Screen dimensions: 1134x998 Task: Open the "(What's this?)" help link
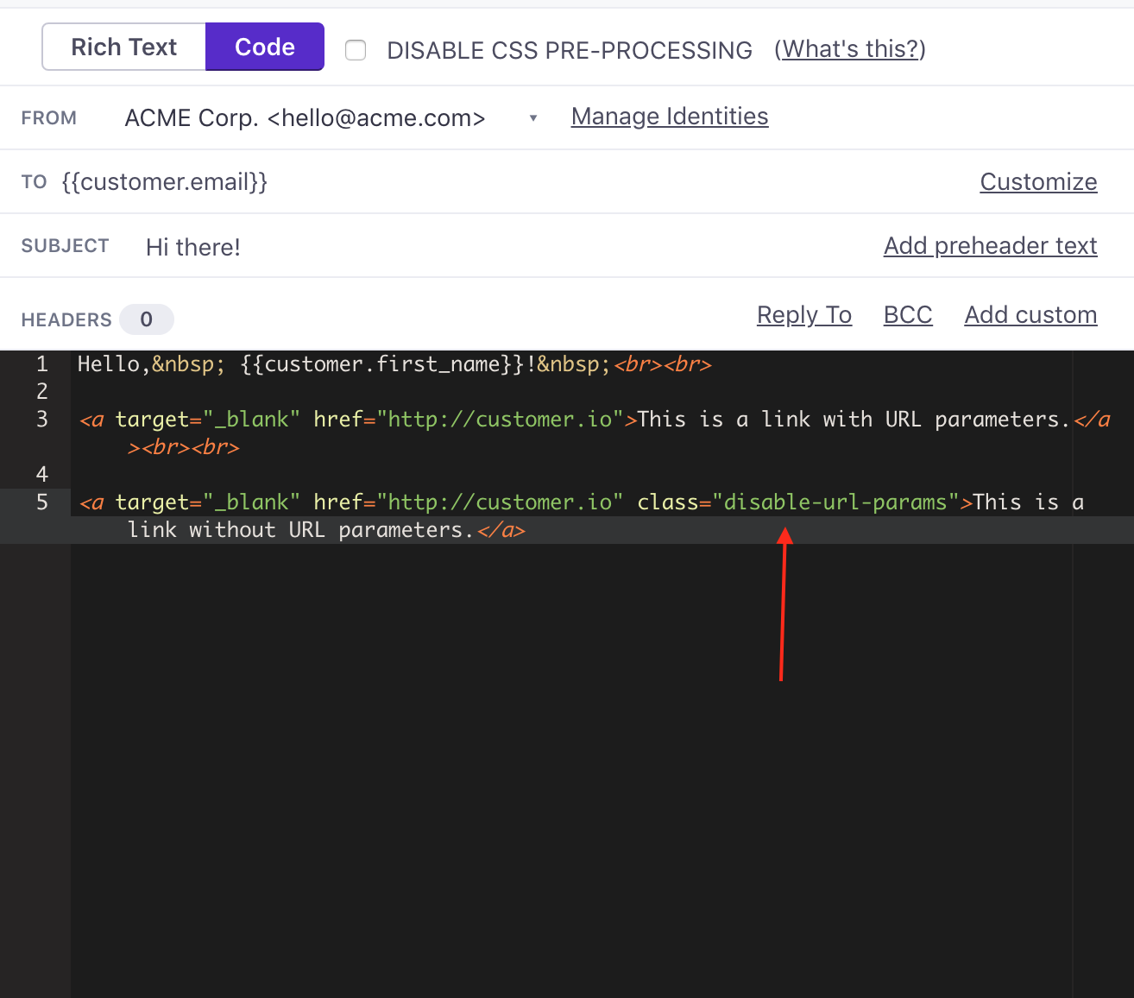pyautogui.click(x=849, y=49)
